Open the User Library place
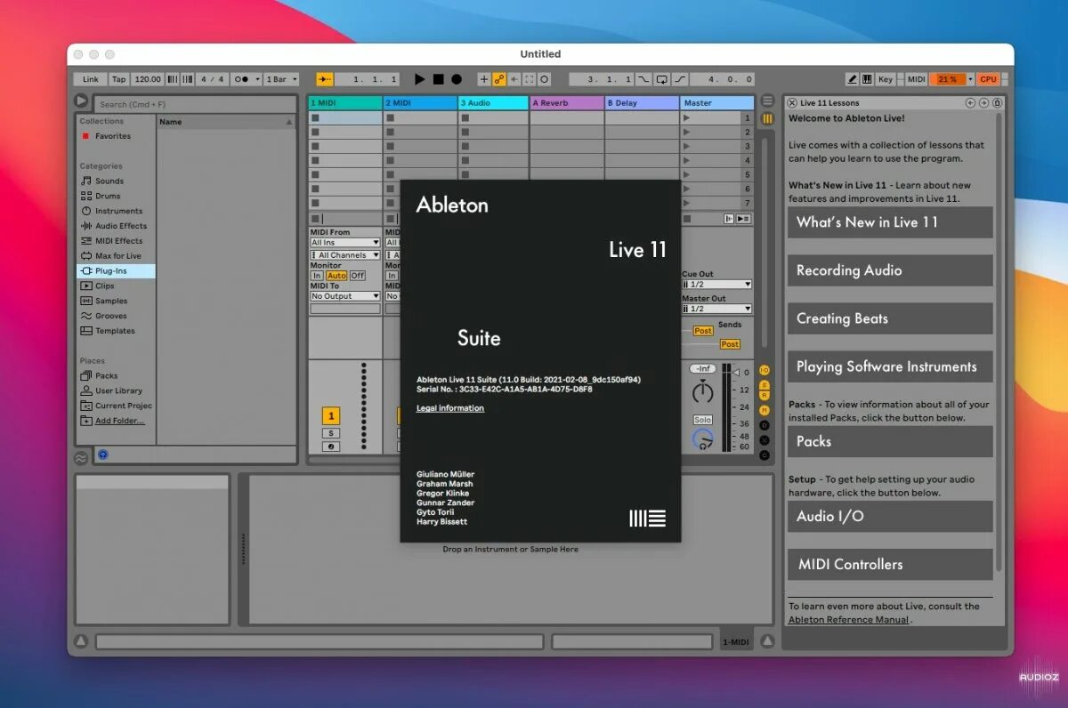The height and width of the screenshot is (708, 1068). pyautogui.click(x=118, y=391)
